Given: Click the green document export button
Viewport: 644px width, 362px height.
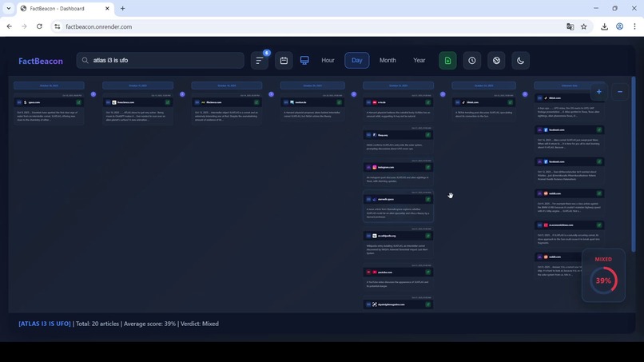Looking at the screenshot, I should (x=447, y=61).
